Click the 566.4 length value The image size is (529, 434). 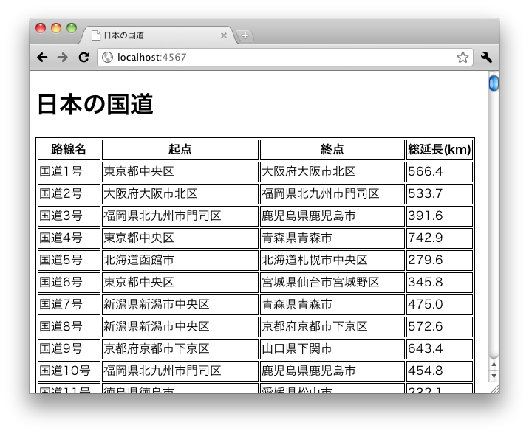pyautogui.click(x=440, y=171)
